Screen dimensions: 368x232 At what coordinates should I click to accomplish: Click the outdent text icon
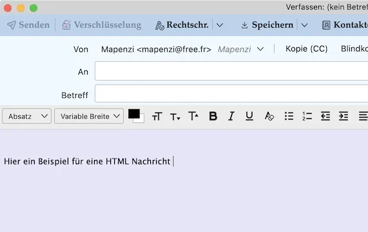(325, 116)
